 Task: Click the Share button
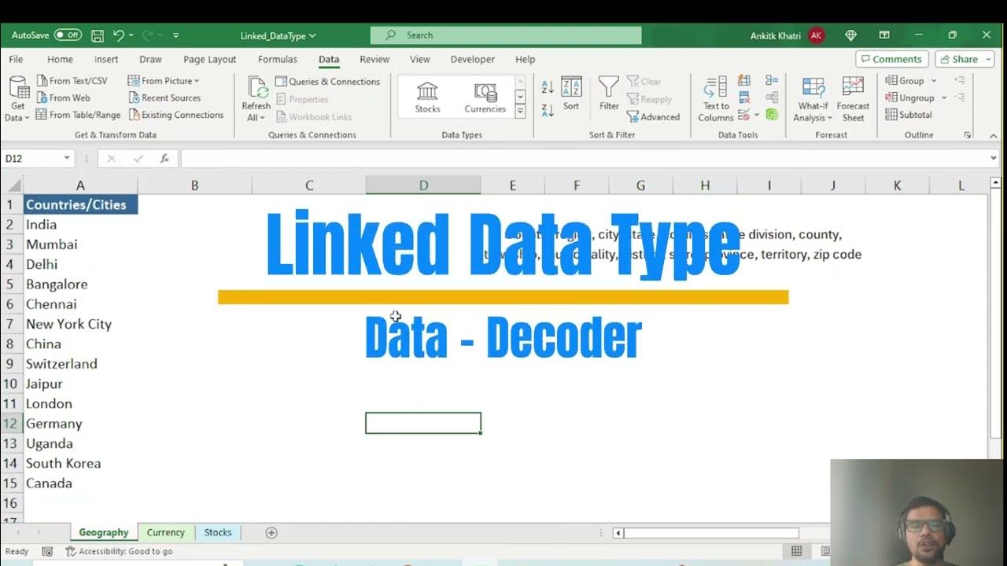(x=965, y=59)
